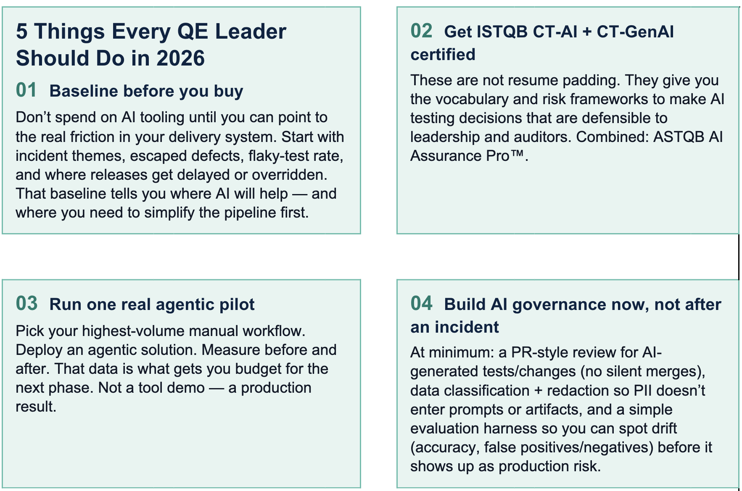Click 'Run one real agentic pilot' heading
This screenshot has height=491, width=742.
pyautogui.click(x=152, y=305)
